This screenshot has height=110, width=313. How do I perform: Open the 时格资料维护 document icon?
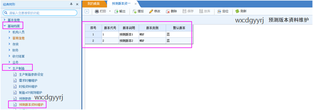pyautogui.click(x=15, y=87)
